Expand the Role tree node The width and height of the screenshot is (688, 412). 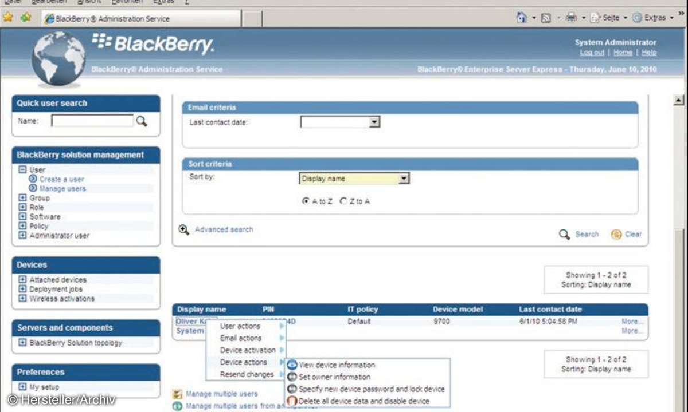tap(22, 207)
